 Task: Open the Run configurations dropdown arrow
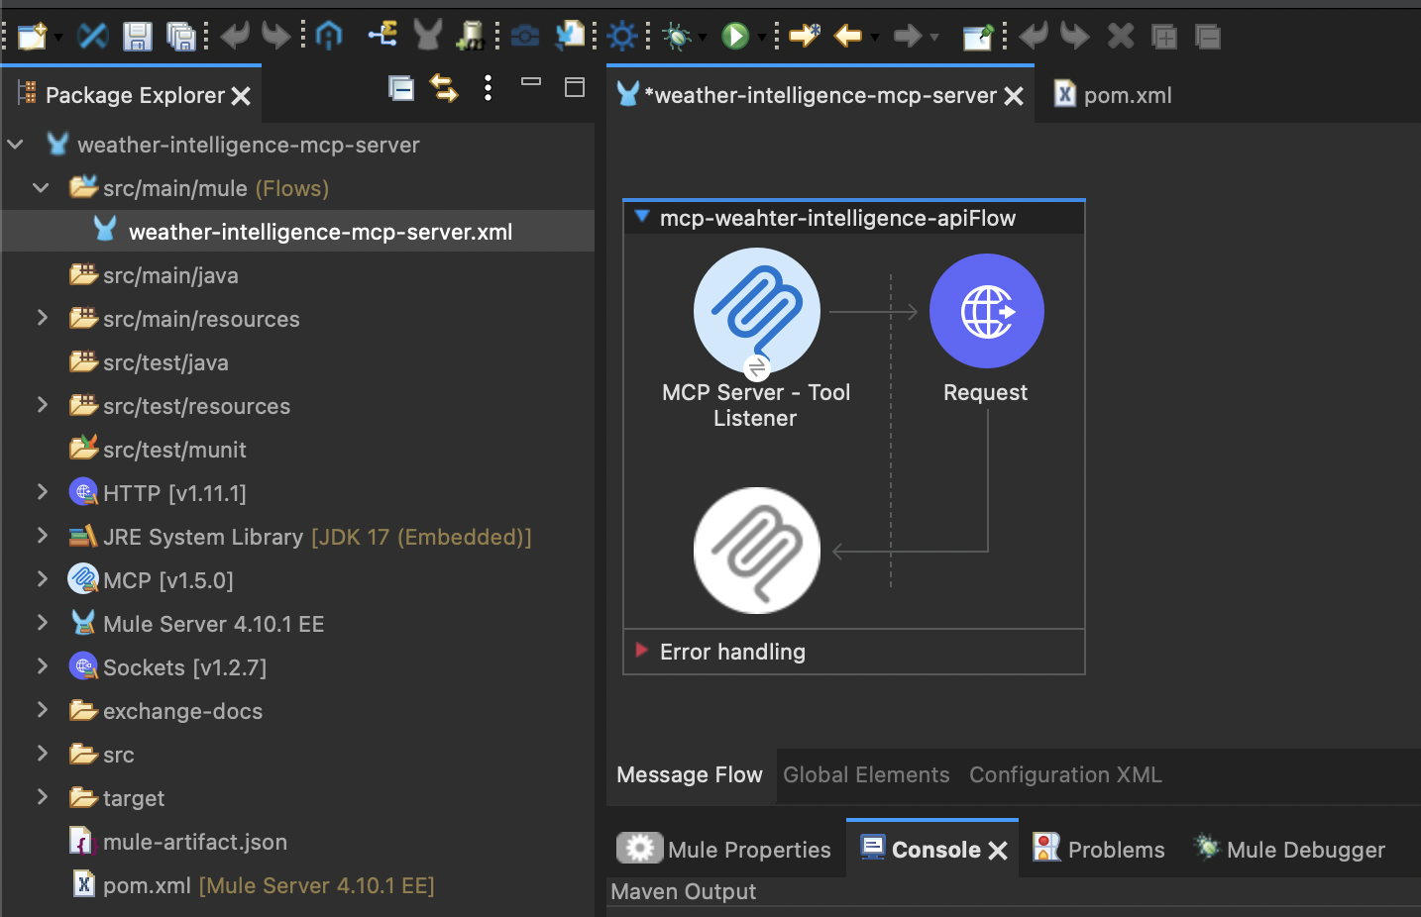pos(762,38)
